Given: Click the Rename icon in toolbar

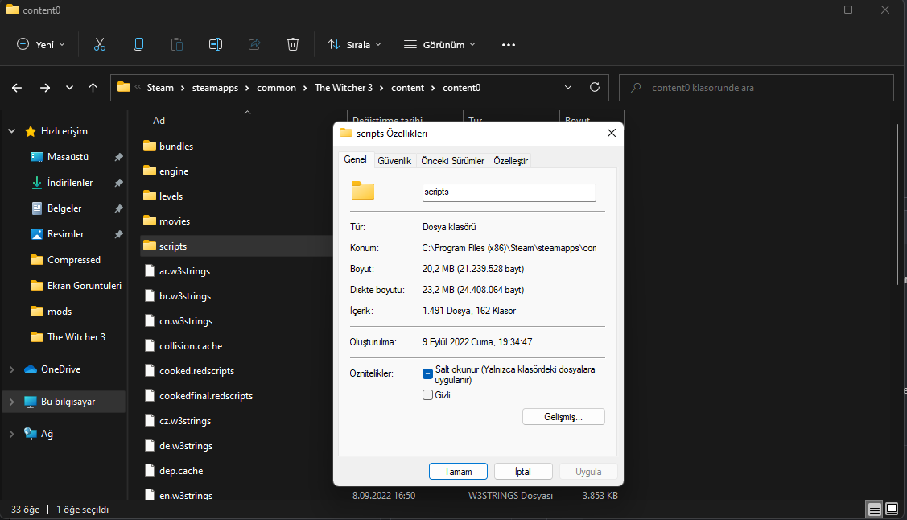Looking at the screenshot, I should tap(215, 44).
